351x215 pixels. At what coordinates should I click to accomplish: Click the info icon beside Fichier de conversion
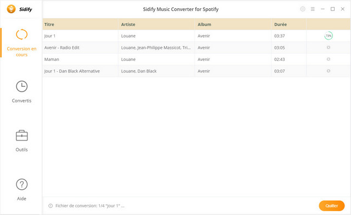(50, 206)
